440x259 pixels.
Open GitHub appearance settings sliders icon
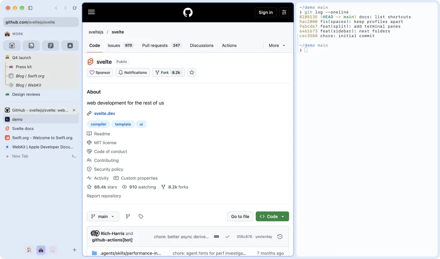coord(284,12)
